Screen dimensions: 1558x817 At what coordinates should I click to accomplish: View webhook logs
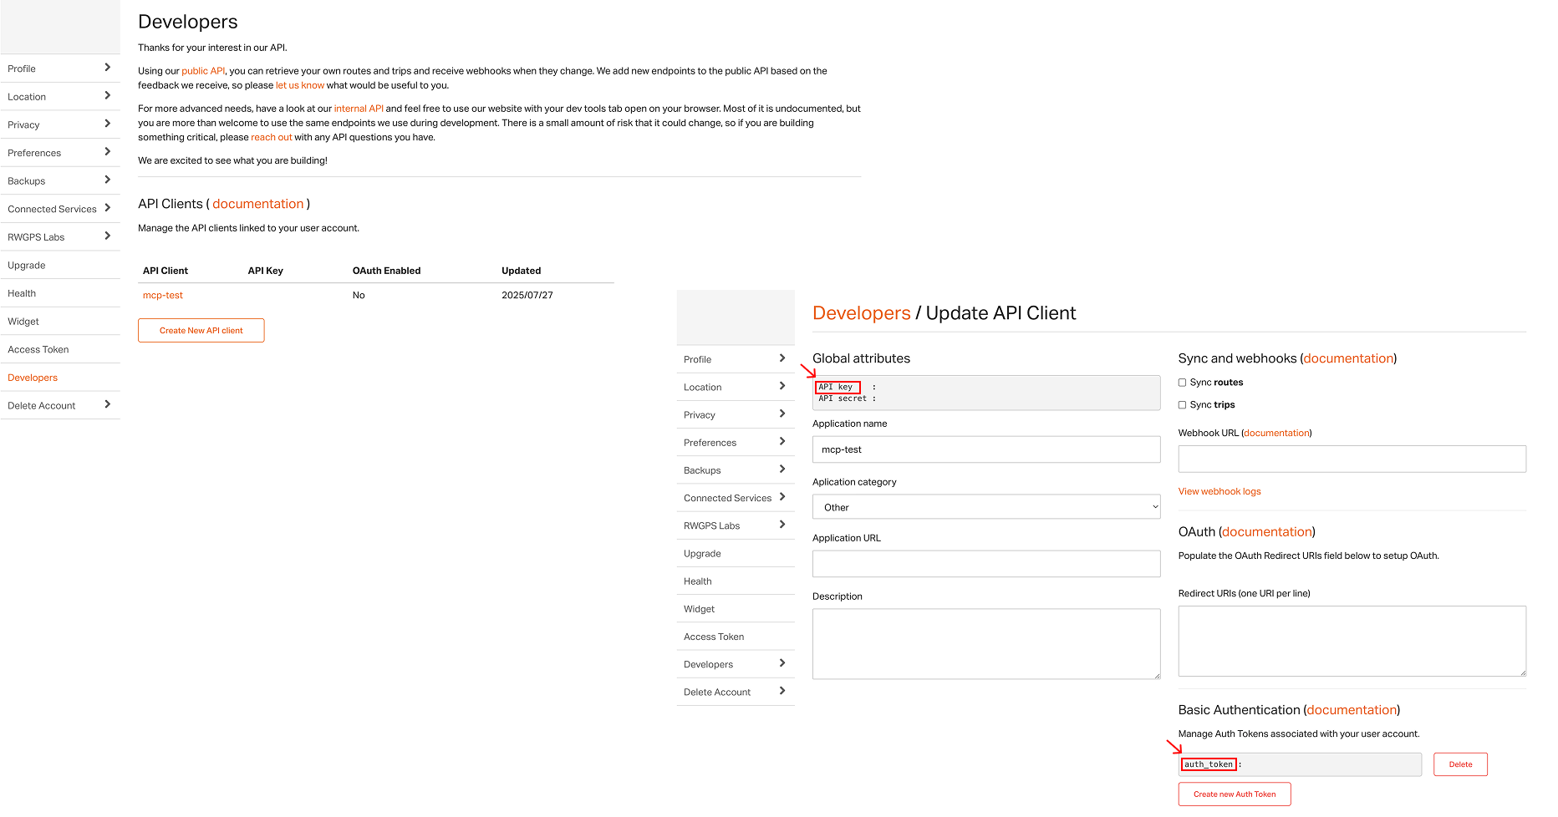pyautogui.click(x=1219, y=491)
